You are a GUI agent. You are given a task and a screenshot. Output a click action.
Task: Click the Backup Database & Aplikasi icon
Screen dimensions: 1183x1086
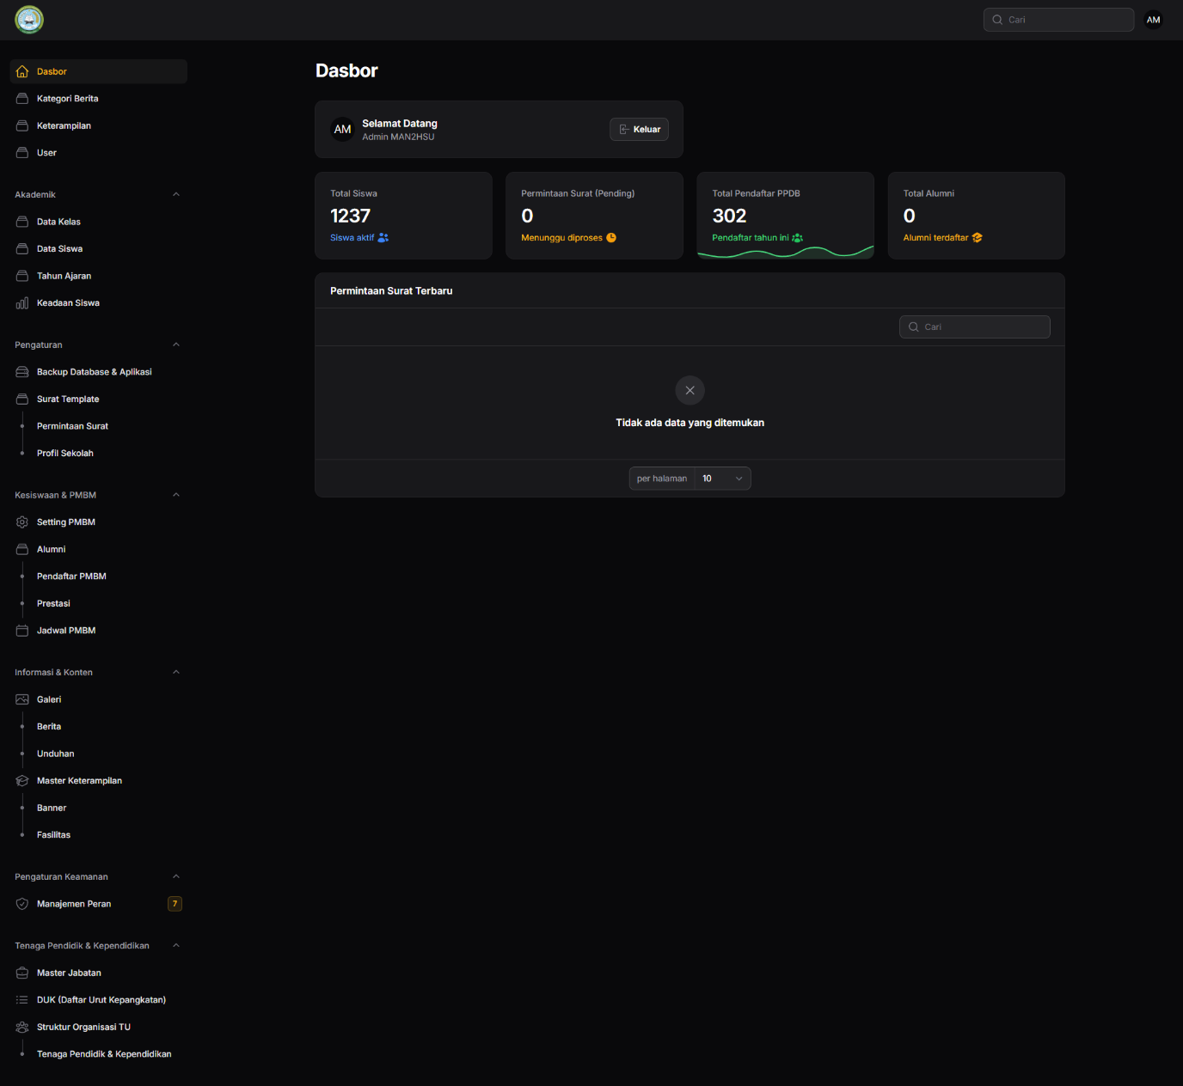(x=22, y=372)
